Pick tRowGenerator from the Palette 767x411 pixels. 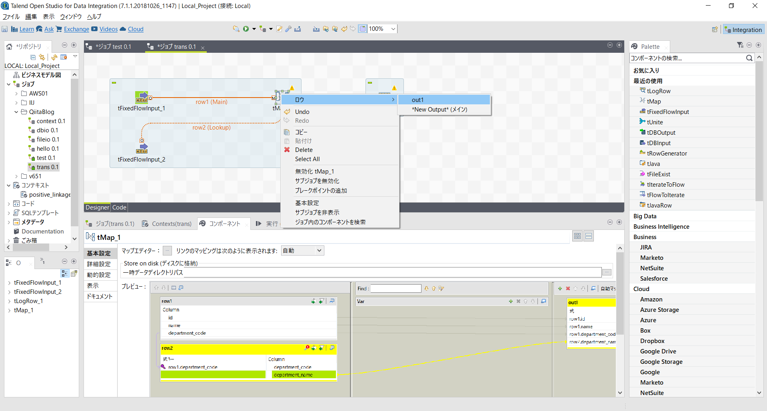point(666,153)
